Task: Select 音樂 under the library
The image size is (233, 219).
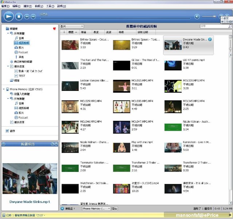Action: click(19, 38)
